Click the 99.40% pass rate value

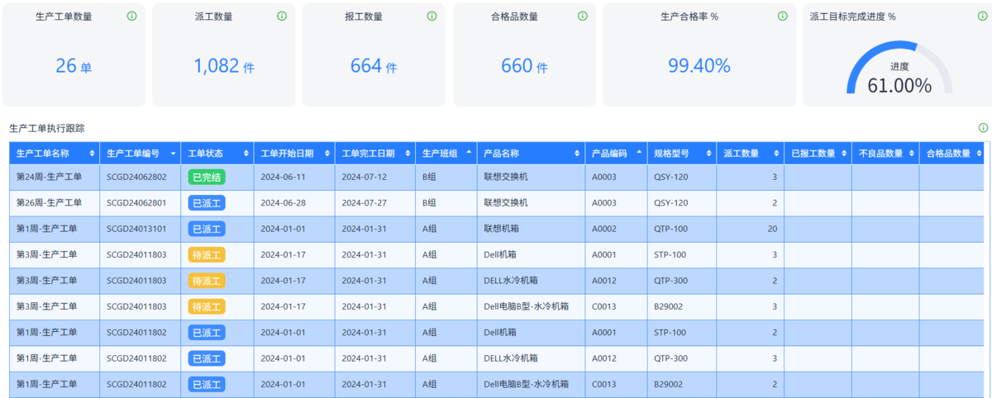click(699, 66)
